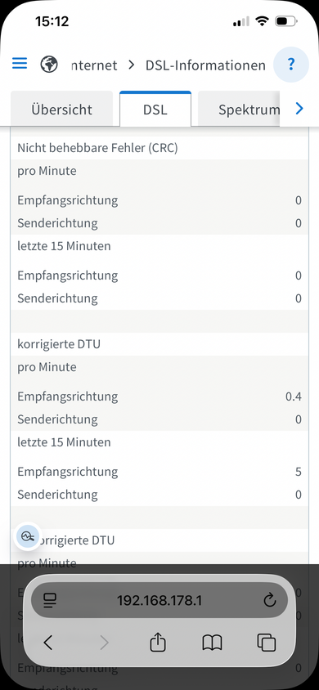The image size is (319, 690).
Task: Tap the globe Internet icon
Action: pyautogui.click(x=49, y=65)
